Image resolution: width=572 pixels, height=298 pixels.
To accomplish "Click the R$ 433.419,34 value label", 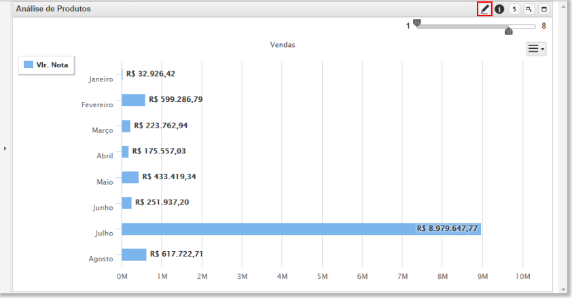I will [x=169, y=176].
